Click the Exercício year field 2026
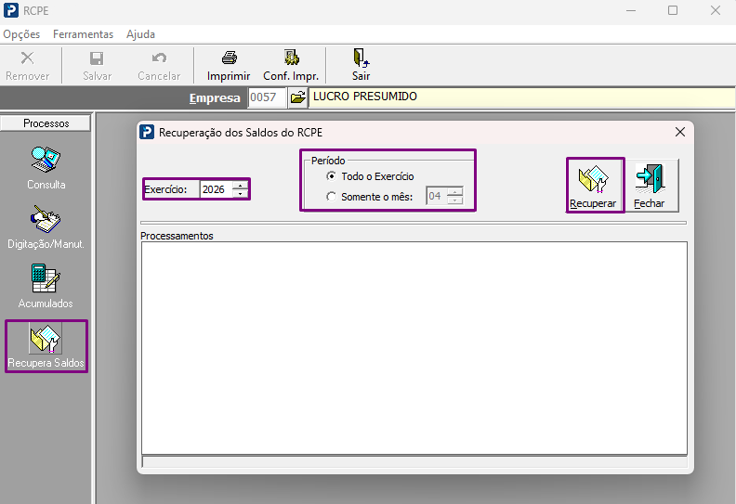 217,189
